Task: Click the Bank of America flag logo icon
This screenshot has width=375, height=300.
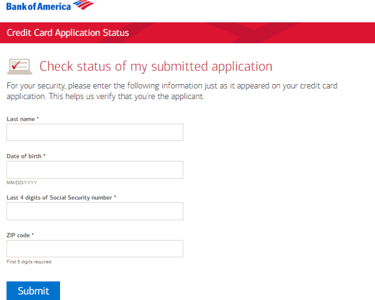Action: tap(83, 5)
